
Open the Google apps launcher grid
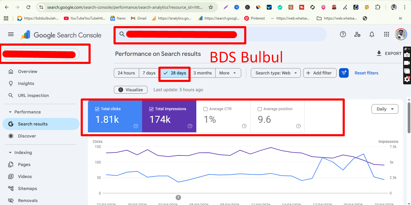coord(386,34)
